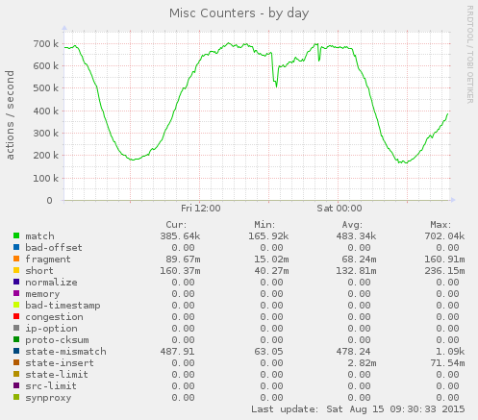Click the Last update timestamp text
The image size is (478, 420).
pos(358,409)
